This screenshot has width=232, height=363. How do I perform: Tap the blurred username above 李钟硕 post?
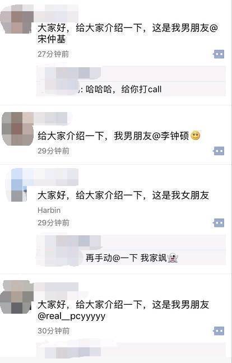pyautogui.click(x=50, y=118)
